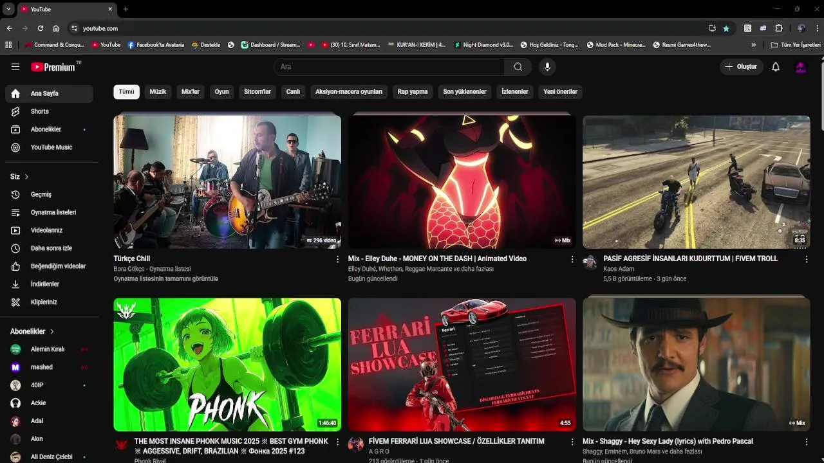The image size is (824, 463).
Task: Show more bookmarks via chevron
Action: point(754,45)
